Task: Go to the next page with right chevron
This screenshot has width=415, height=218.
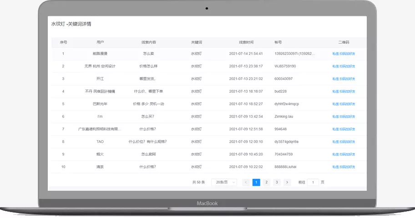Action: click(287, 182)
